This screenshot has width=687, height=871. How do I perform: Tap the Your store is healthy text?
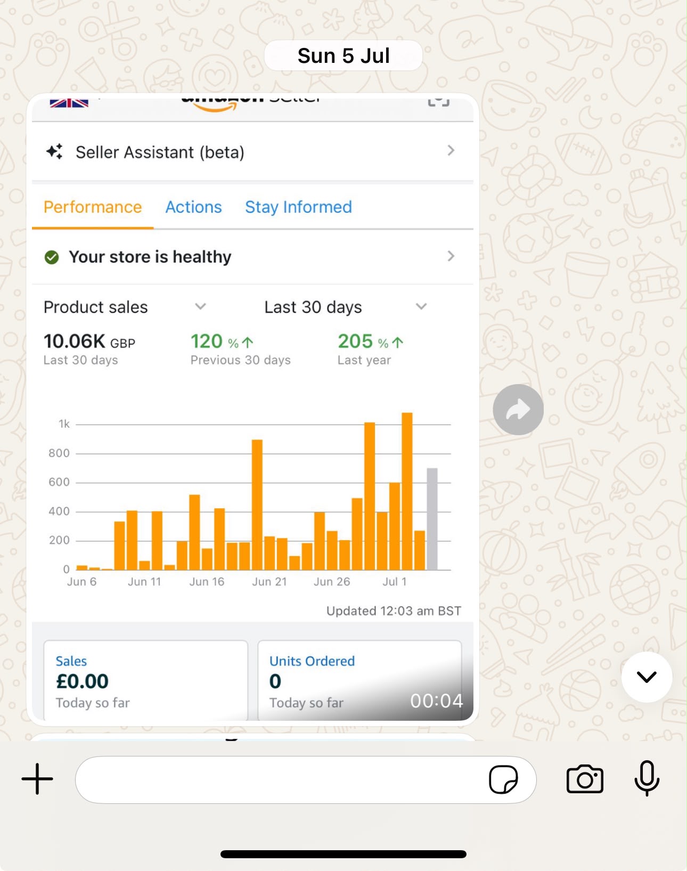tap(150, 257)
